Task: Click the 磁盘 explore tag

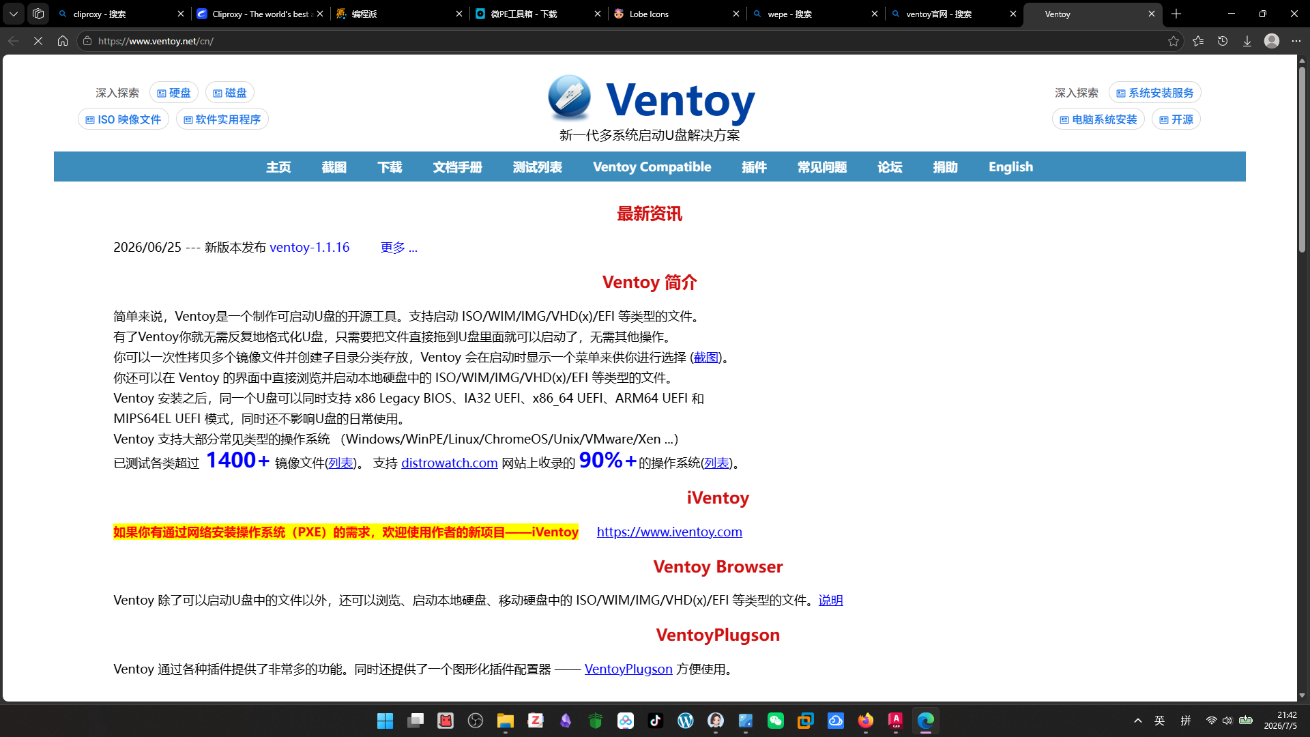Action: (x=230, y=93)
